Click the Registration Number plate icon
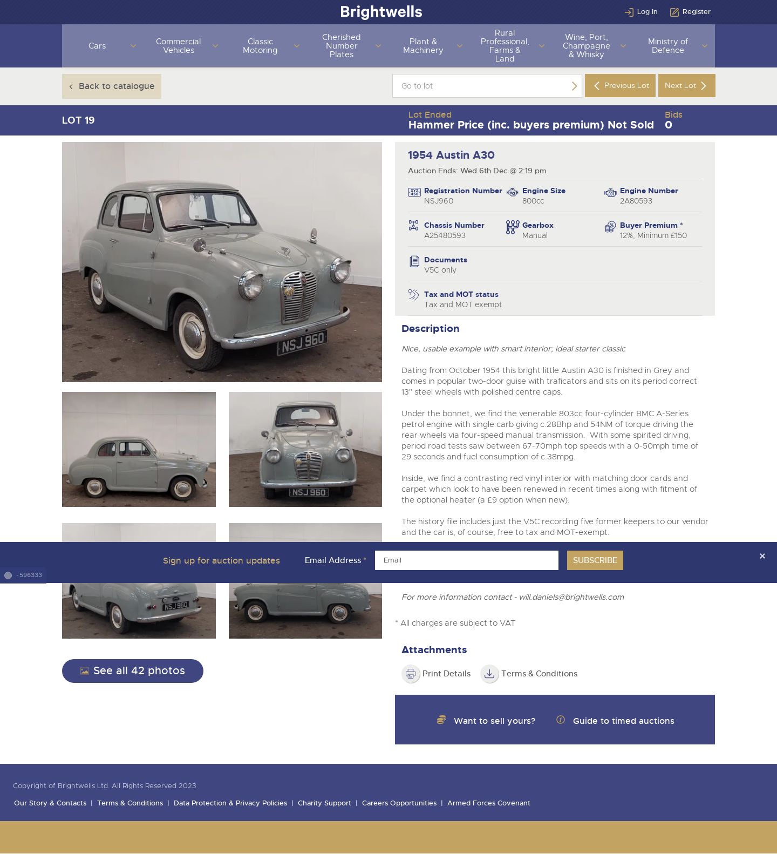The height and width of the screenshot is (854, 777). coord(414,192)
